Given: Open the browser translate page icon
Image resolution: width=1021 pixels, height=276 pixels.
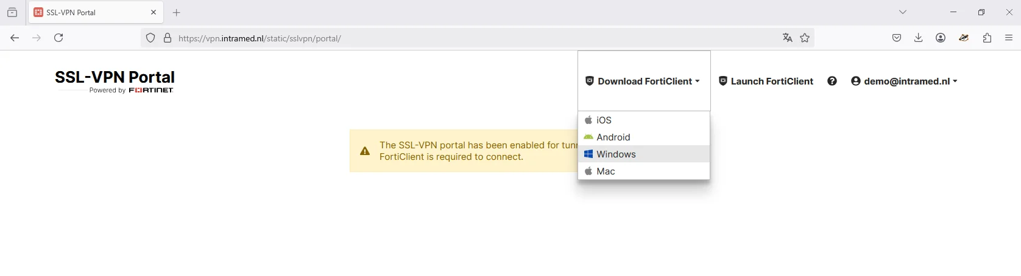Looking at the screenshot, I should [x=787, y=38].
